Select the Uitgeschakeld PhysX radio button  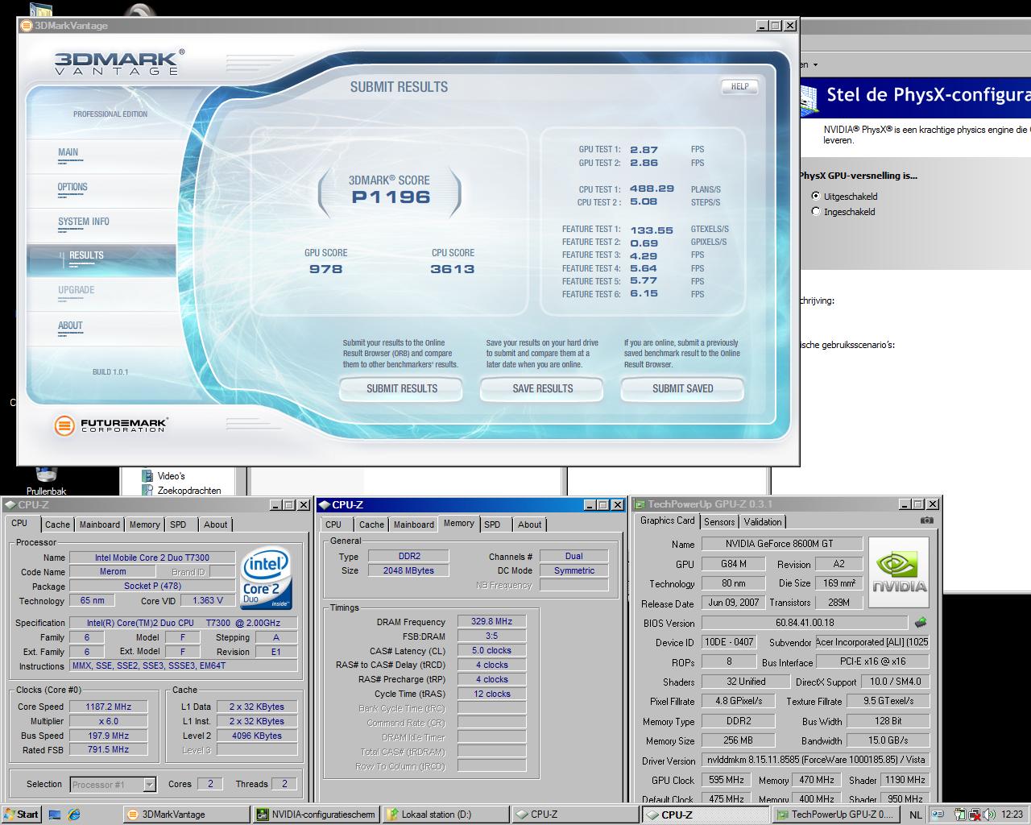[x=816, y=196]
